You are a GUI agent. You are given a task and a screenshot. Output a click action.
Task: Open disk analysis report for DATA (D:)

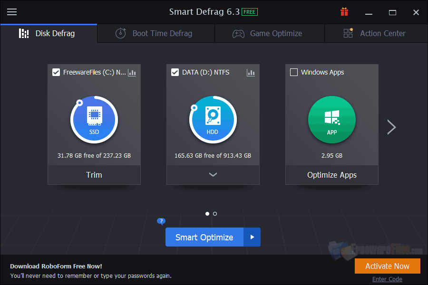251,73
